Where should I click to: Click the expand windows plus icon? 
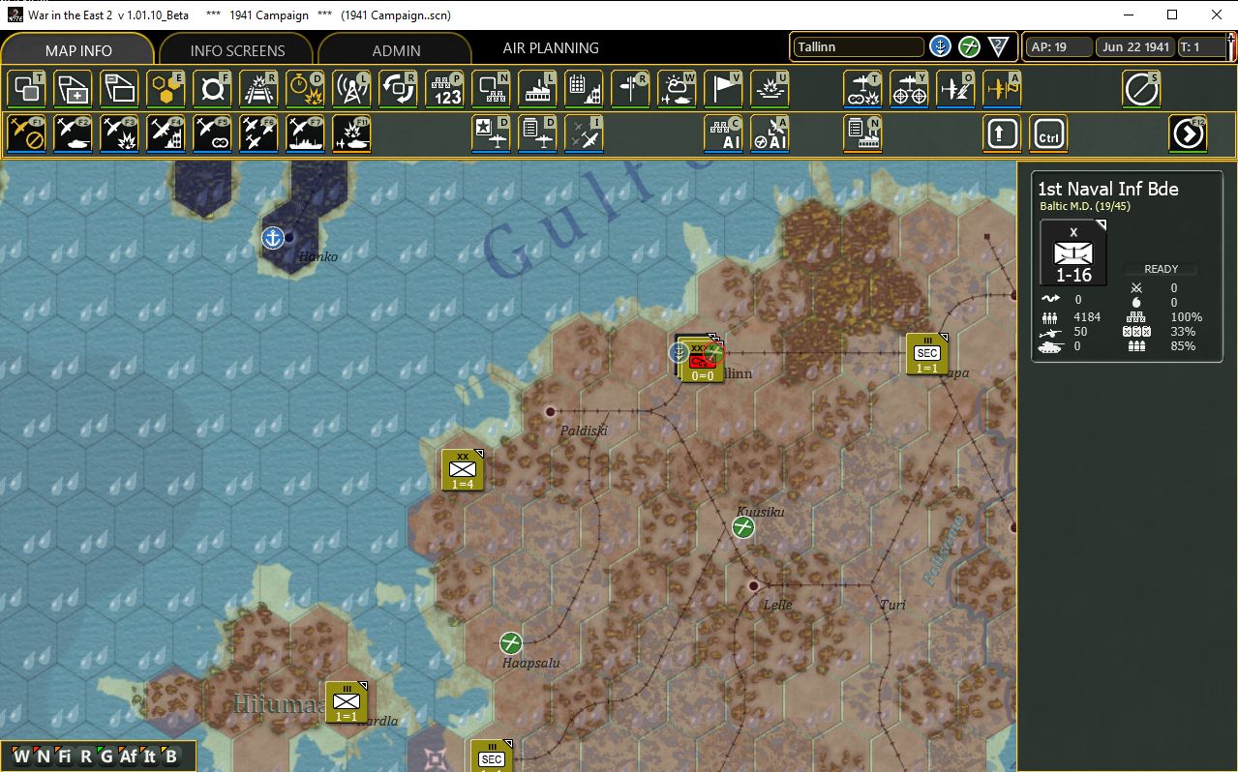coord(73,89)
